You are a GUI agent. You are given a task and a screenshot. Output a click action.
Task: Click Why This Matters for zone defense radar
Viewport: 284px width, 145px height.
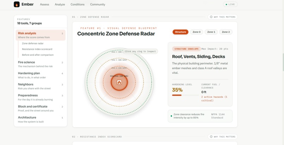(x=223, y=17)
